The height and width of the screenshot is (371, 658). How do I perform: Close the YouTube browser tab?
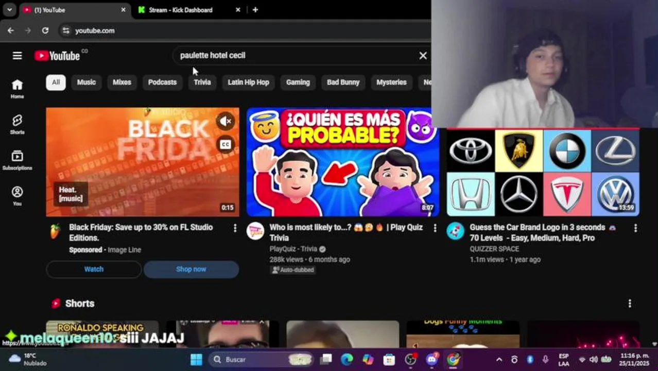(x=124, y=10)
